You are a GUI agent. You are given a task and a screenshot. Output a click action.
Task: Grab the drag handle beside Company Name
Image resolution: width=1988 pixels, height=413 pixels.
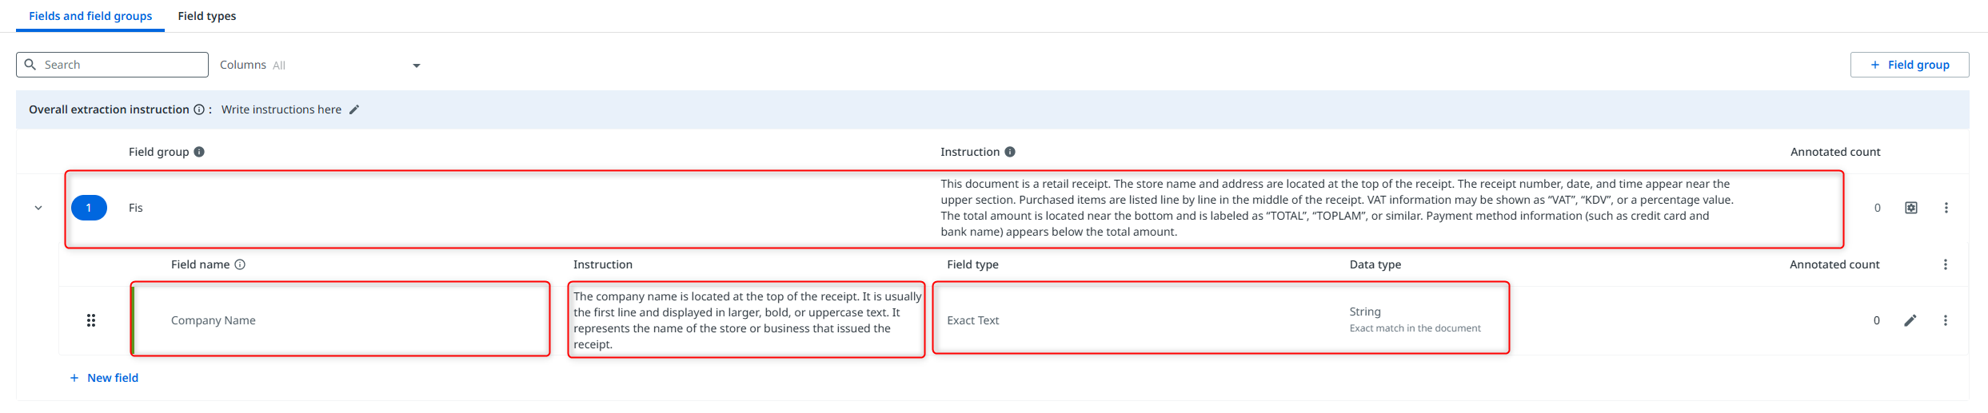pyautogui.click(x=91, y=320)
